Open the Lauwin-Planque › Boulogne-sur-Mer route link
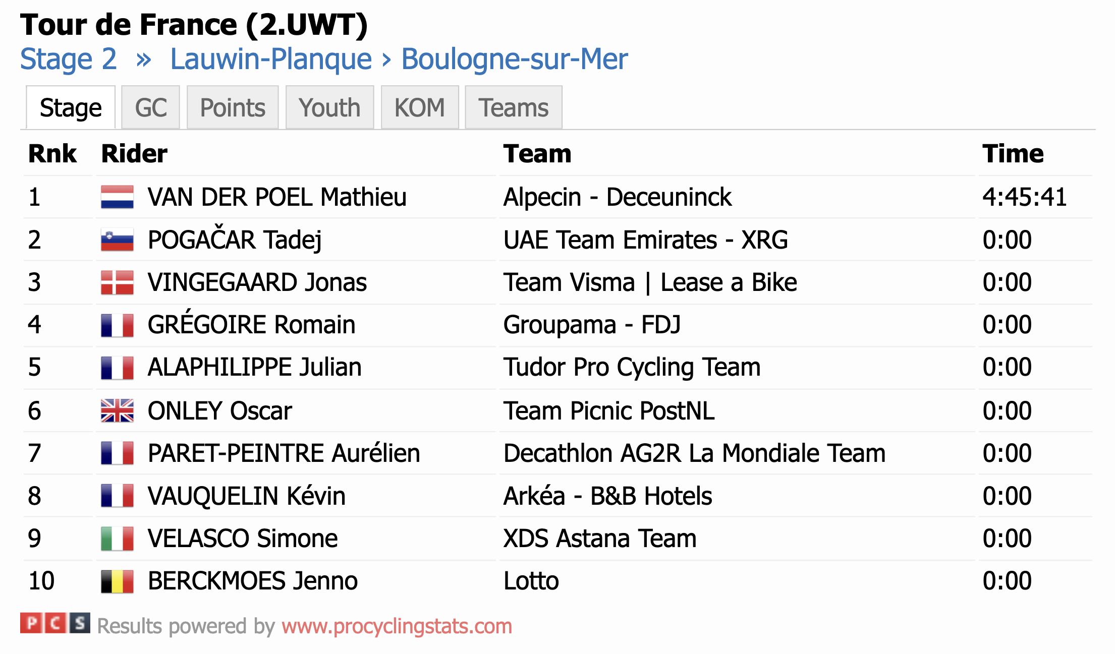Image resolution: width=1115 pixels, height=654 pixels. (x=399, y=59)
